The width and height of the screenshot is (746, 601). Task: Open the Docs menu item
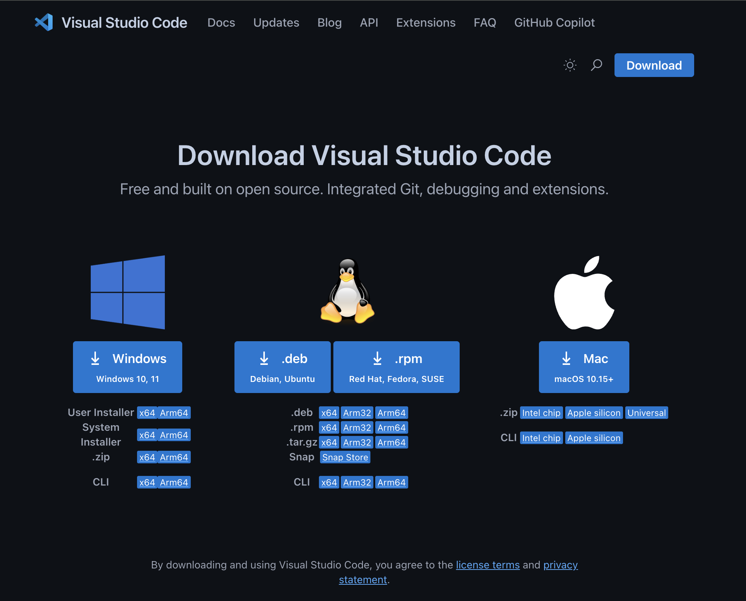[221, 23]
